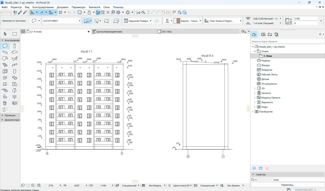Select the Curtain Wall tool
The width and height of the screenshot is (325, 191).
click(5, 71)
